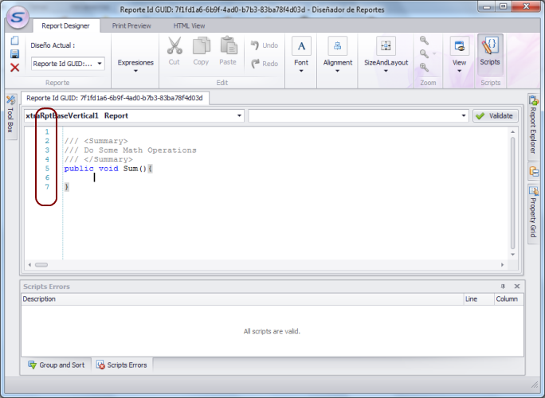
Task: Click the new report page icon
Action: click(14, 41)
